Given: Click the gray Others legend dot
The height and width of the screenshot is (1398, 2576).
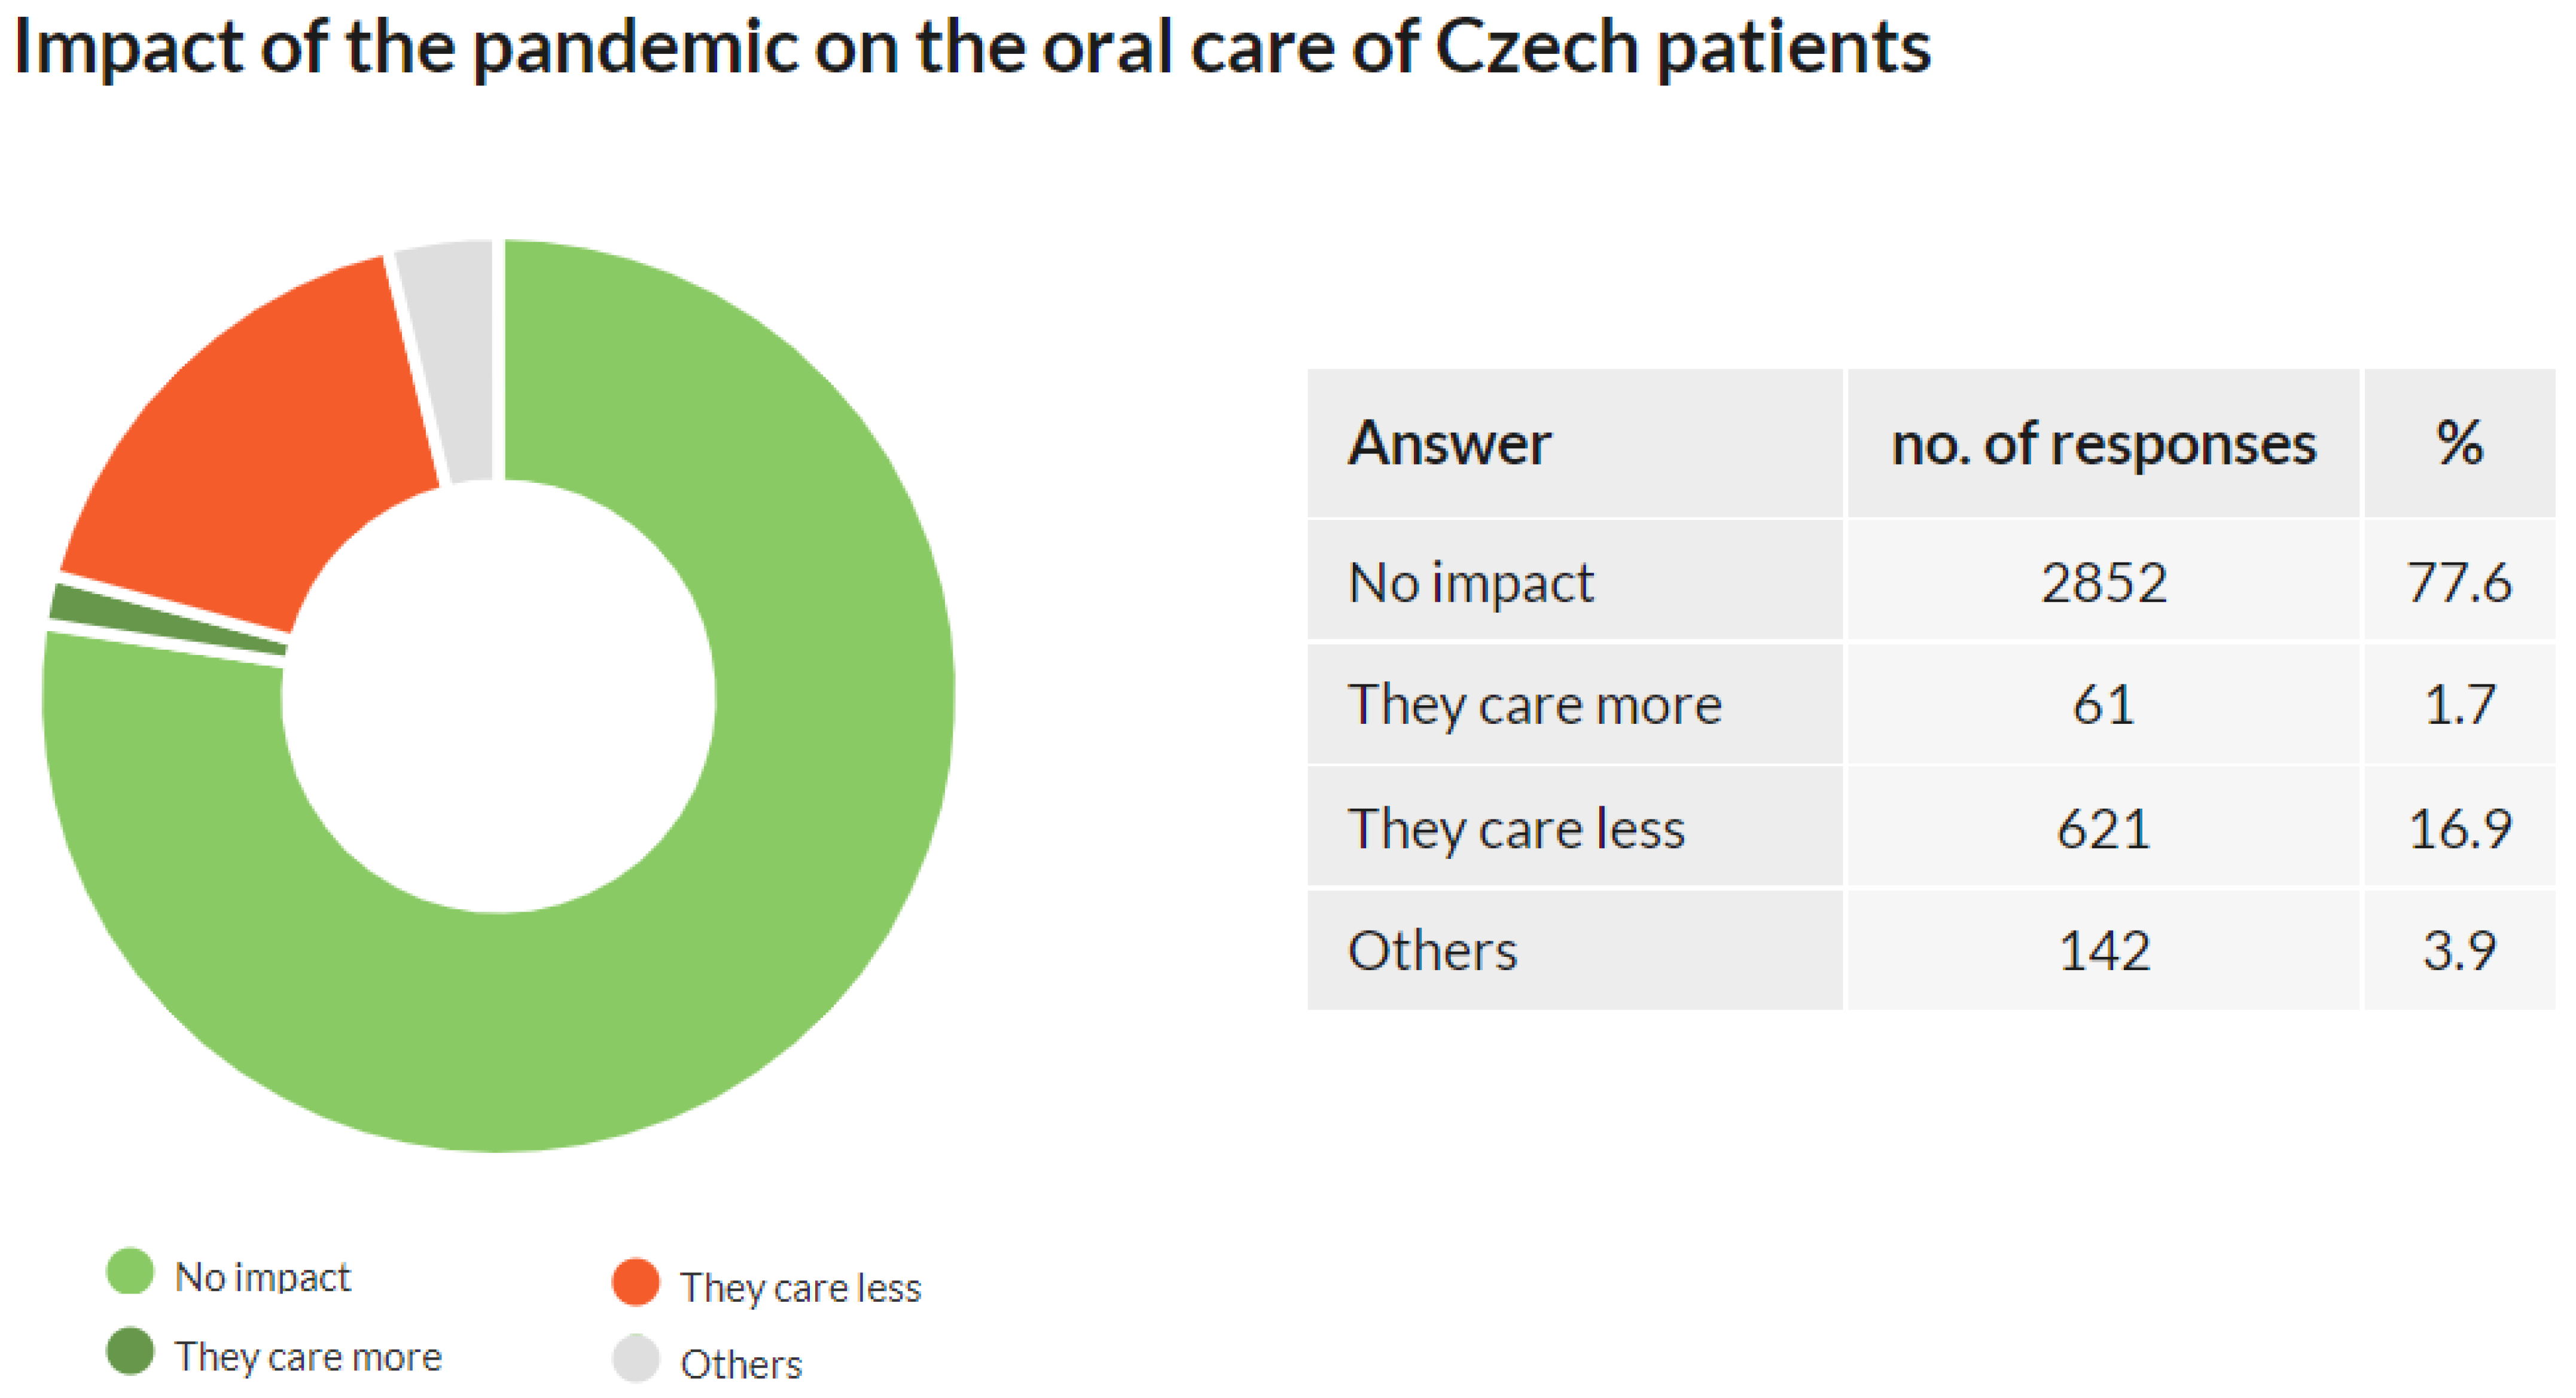Looking at the screenshot, I should point(635,1359).
